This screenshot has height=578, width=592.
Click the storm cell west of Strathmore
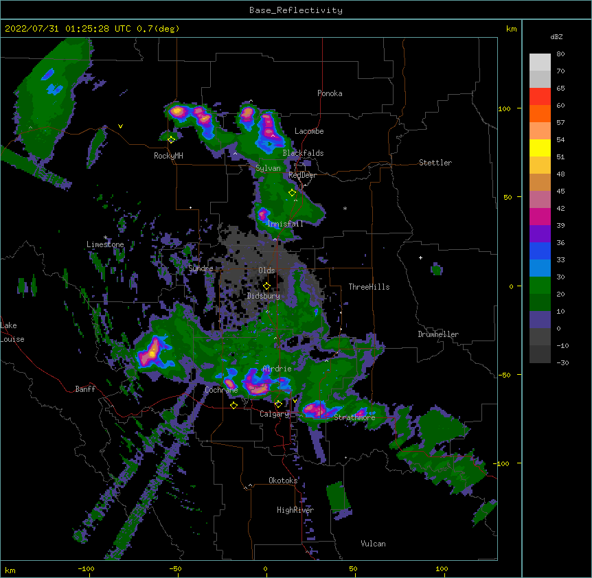(317, 410)
